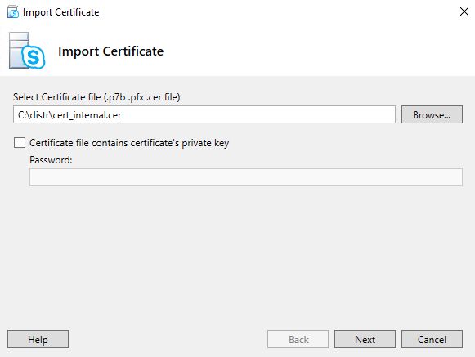Enable certificate contains private key checkbox

pyautogui.click(x=20, y=143)
